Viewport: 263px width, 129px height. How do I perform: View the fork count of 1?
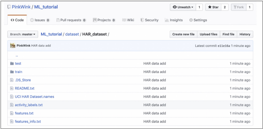click(x=250, y=7)
